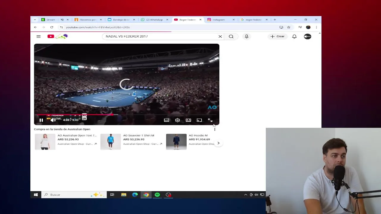Mute the video with the speaker icon
381x214 pixels.
coord(53,120)
